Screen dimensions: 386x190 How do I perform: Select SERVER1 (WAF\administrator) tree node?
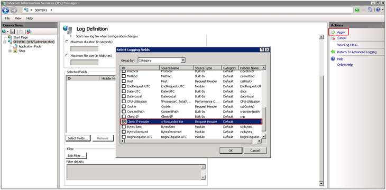point(34,42)
